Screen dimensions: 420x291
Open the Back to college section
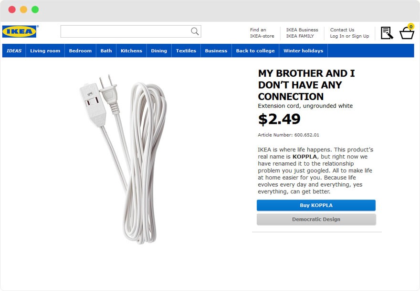[255, 51]
